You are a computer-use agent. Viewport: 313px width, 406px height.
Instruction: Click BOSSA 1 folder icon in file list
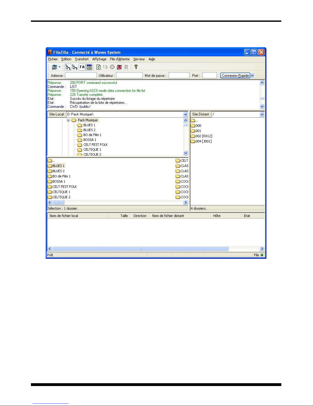(x=50, y=181)
